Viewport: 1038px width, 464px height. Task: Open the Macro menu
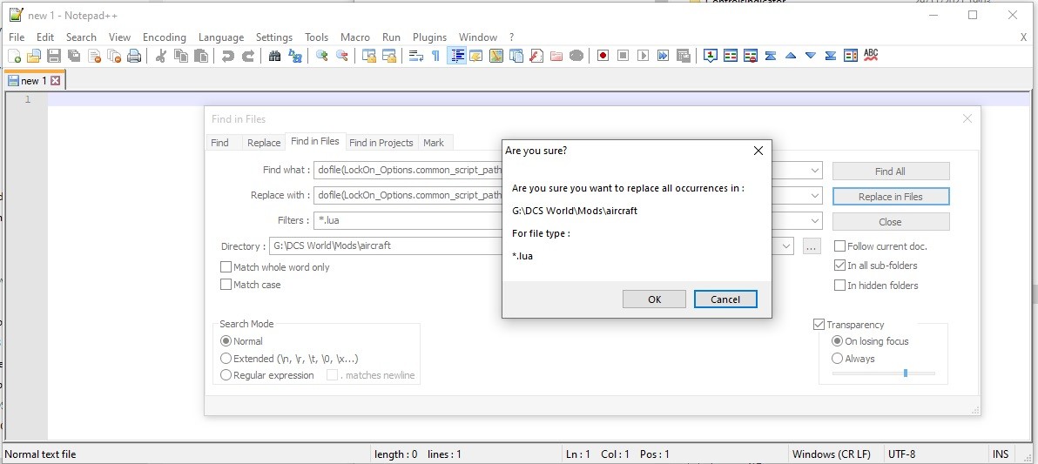[354, 37]
